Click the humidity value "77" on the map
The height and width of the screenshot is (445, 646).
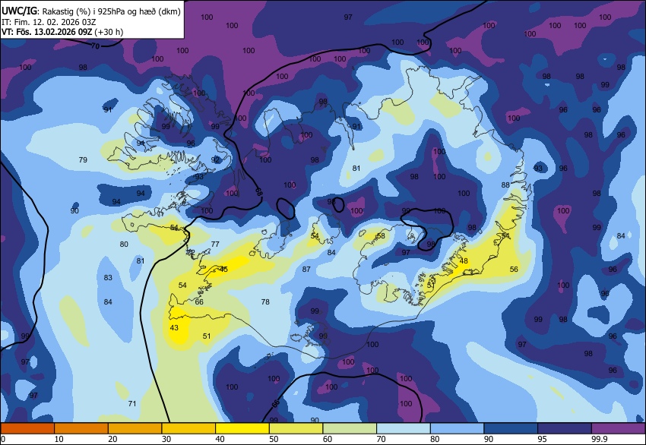[x=215, y=244]
